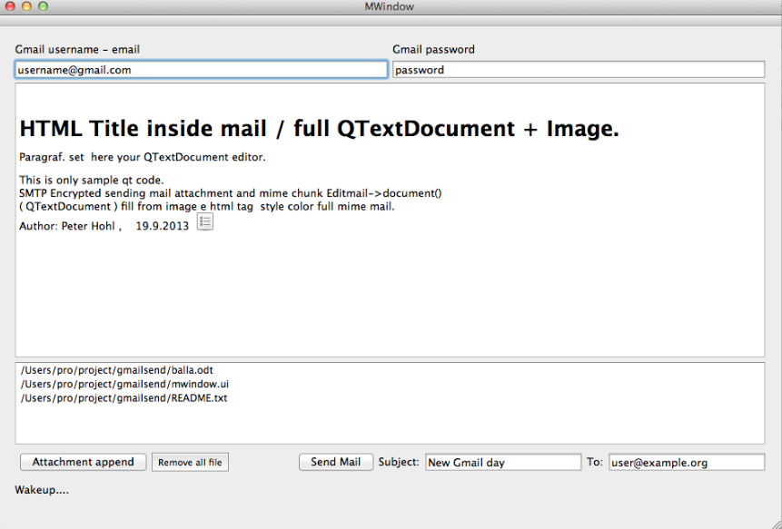Select attachment mwindow.ui in the list
This screenshot has width=782, height=529.
(124, 384)
